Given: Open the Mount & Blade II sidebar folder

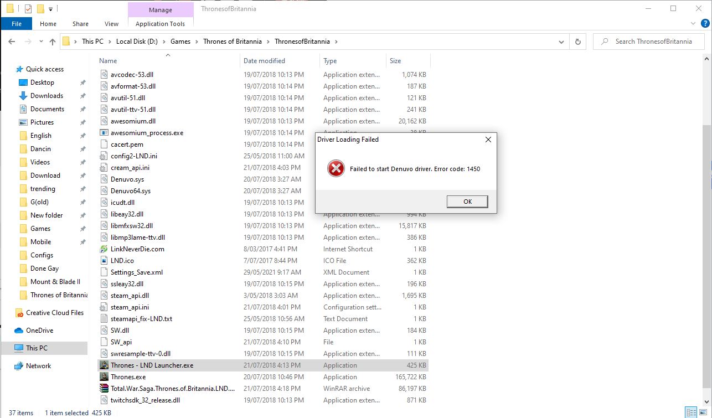Looking at the screenshot, I should click(x=55, y=282).
